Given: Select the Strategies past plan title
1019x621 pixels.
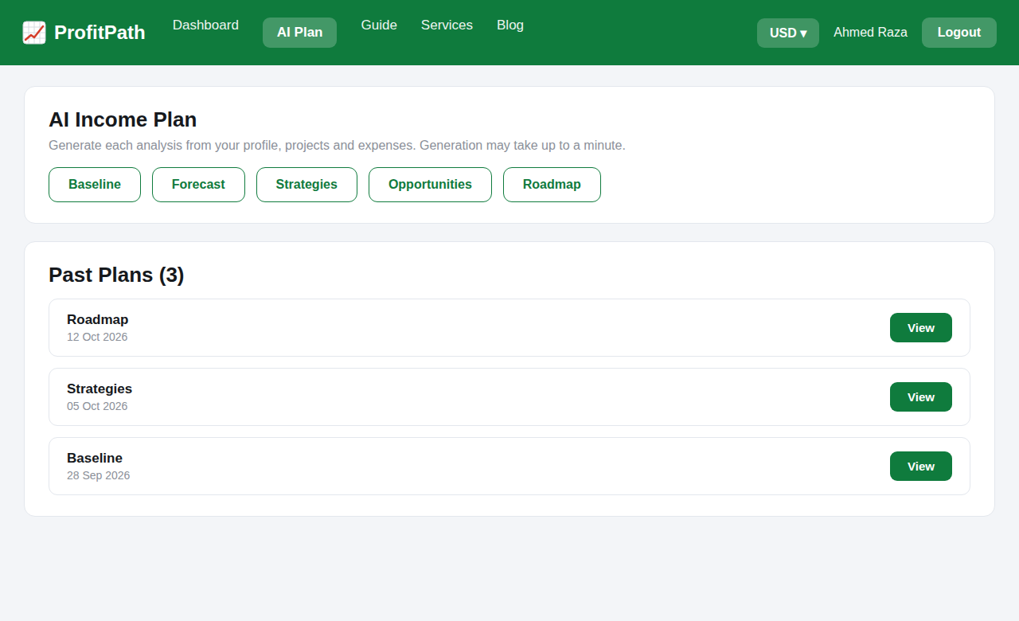Looking at the screenshot, I should pyautogui.click(x=100, y=389).
